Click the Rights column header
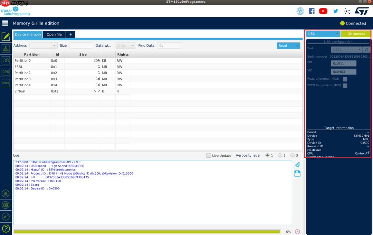Image resolution: width=373 pixels, height=235 pixels. (123, 55)
